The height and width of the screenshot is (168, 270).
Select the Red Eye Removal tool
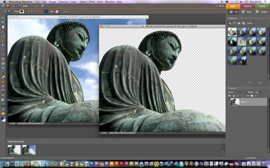(3, 73)
